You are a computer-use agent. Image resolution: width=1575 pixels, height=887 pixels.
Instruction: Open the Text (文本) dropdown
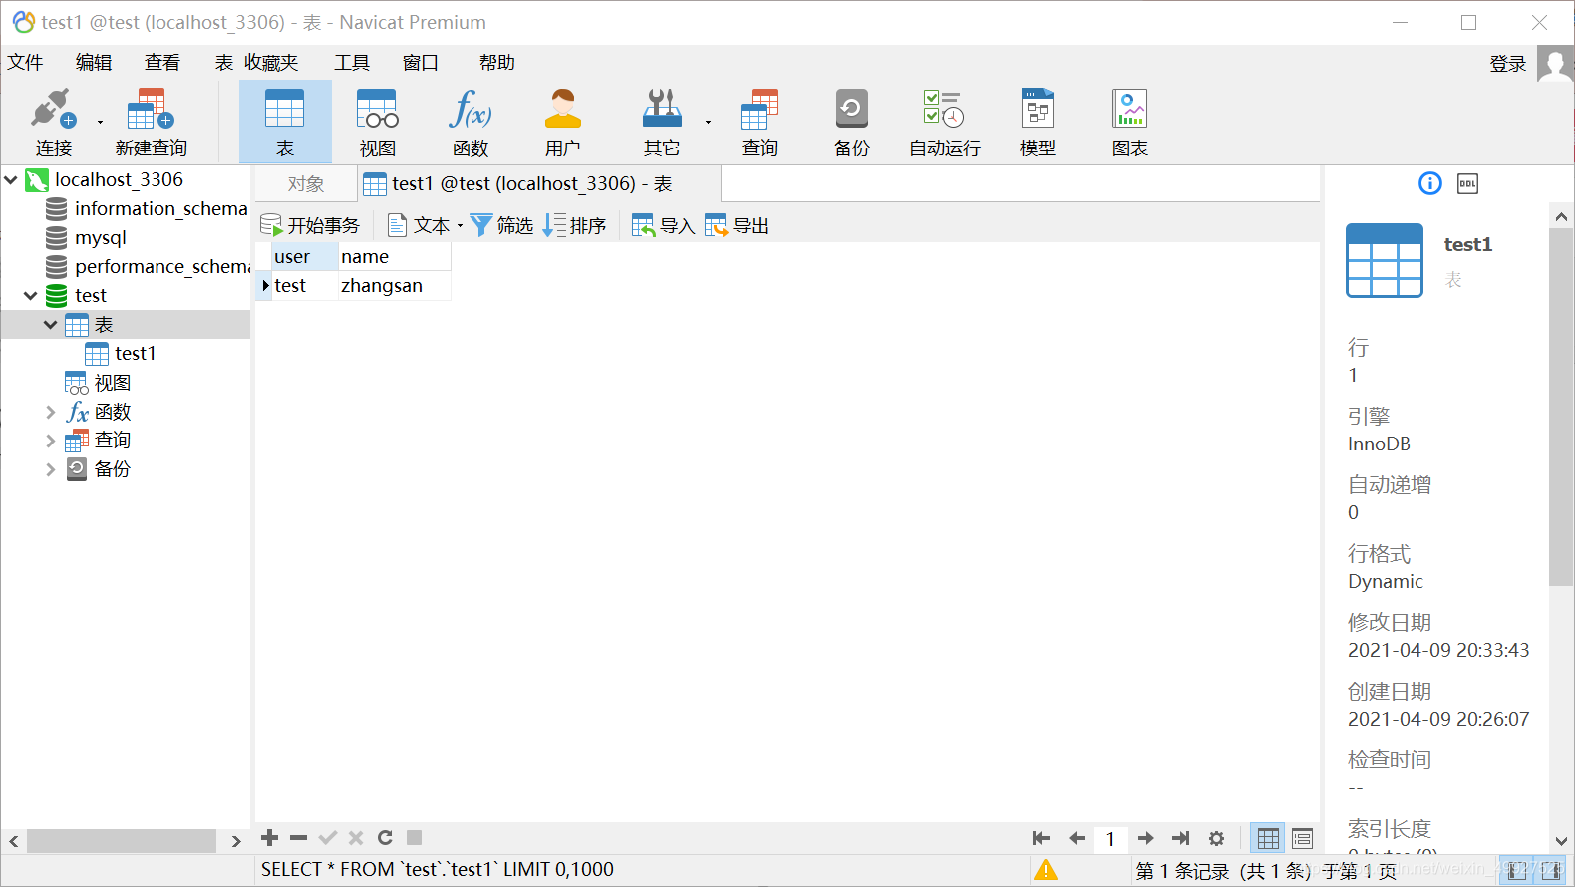pyautogui.click(x=426, y=226)
